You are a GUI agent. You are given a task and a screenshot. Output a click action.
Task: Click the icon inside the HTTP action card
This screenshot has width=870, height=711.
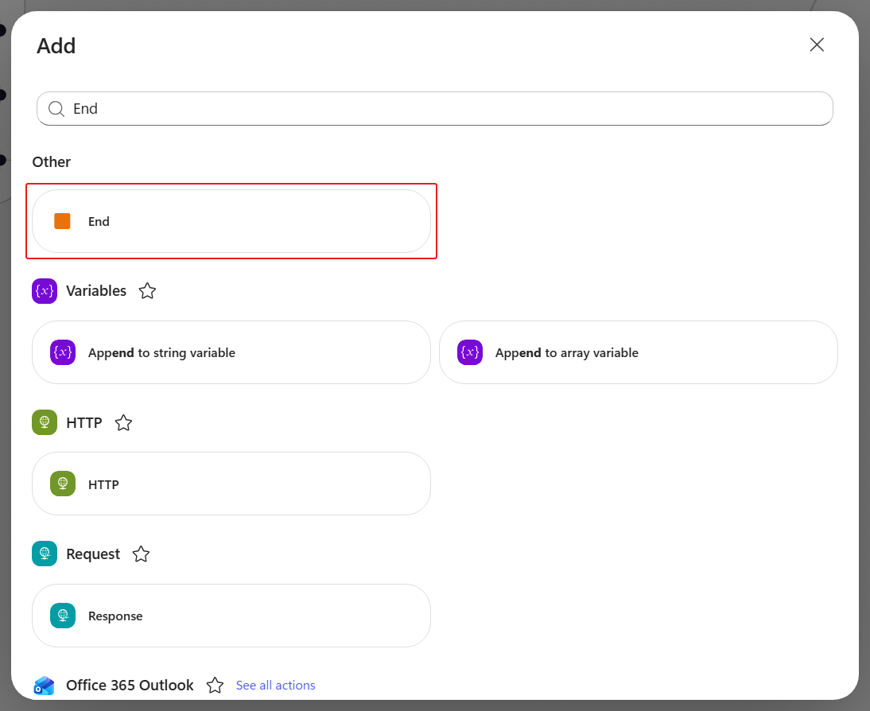[x=63, y=484]
